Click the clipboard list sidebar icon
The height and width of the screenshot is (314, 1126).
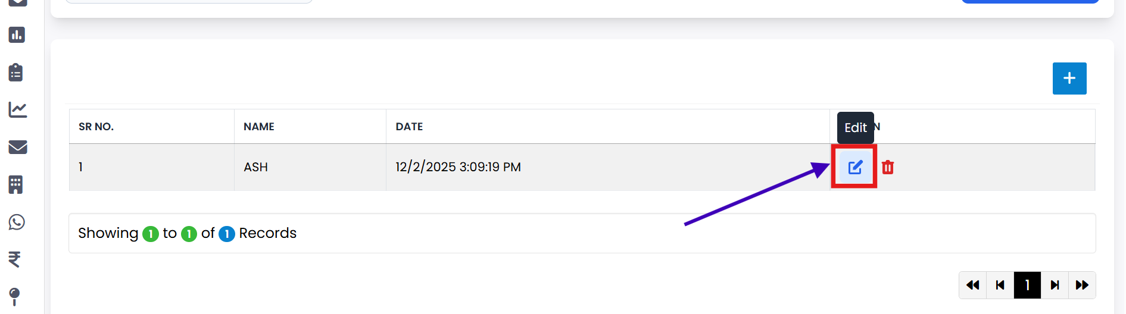click(x=16, y=73)
